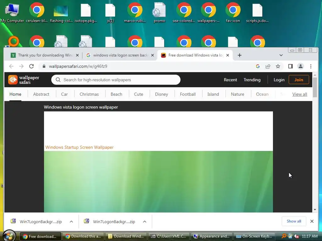
Task: Select the Nature category
Action: point(238,94)
